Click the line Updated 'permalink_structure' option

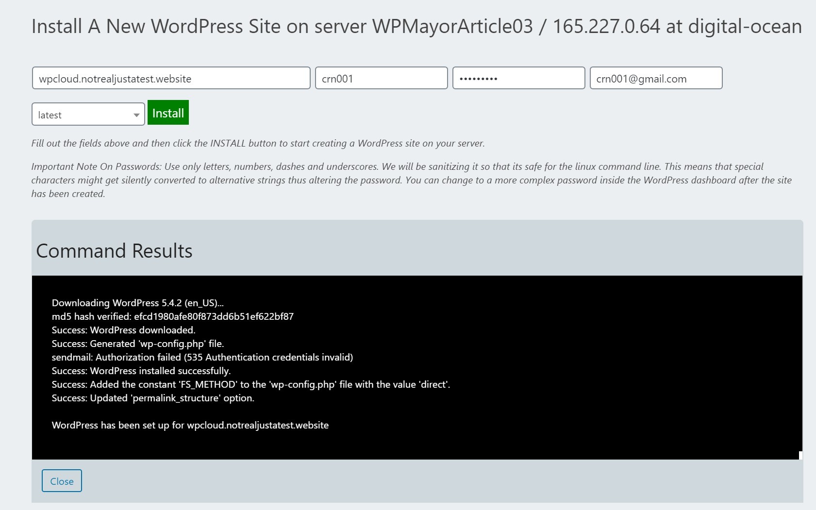click(153, 398)
